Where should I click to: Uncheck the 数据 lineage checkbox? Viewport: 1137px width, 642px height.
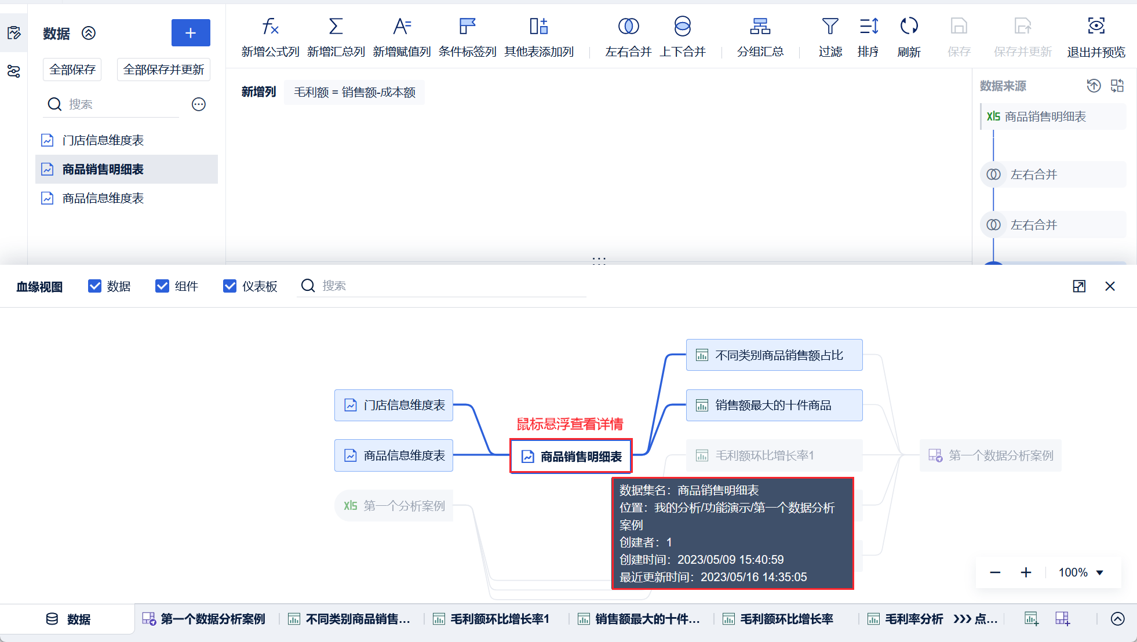tap(94, 286)
